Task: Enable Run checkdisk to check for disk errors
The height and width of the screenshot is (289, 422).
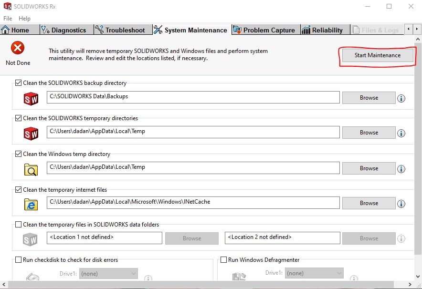Action: 18,260
